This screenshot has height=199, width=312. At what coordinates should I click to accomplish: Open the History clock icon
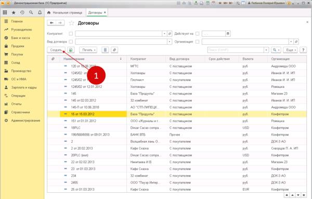22,12
